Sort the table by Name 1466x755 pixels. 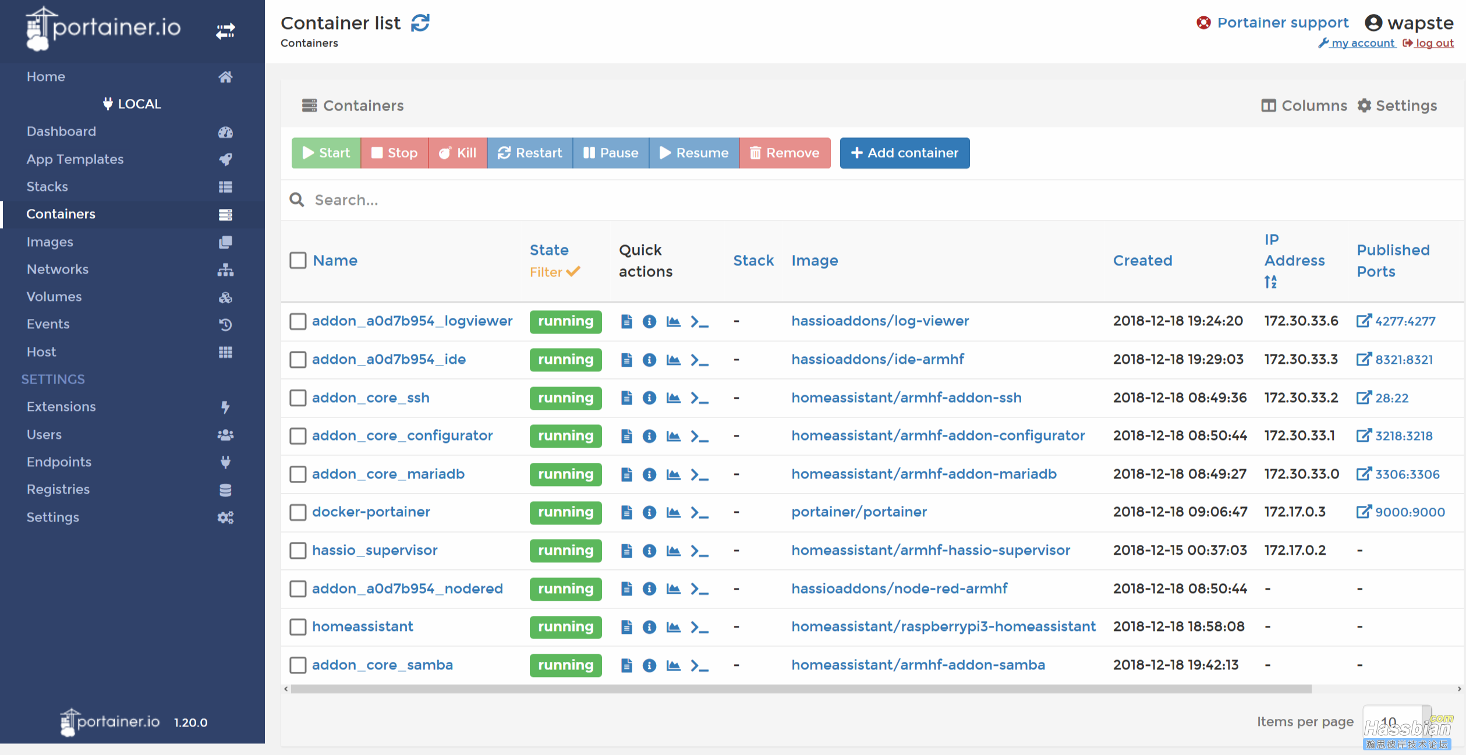click(335, 261)
